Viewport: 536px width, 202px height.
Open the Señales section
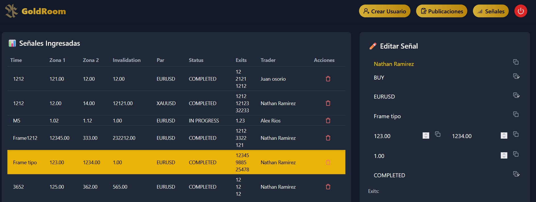point(491,11)
